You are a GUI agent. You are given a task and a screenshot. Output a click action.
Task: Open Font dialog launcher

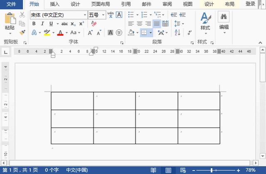click(x=122, y=43)
